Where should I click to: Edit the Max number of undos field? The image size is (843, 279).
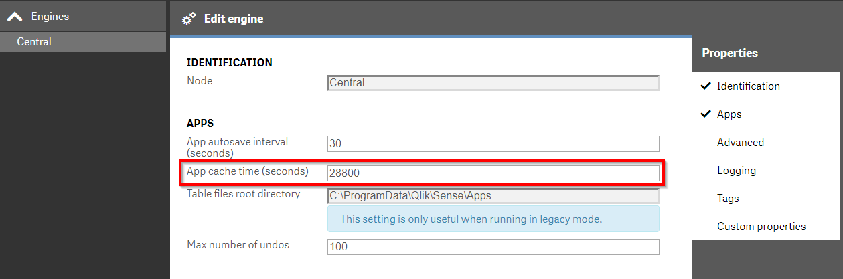(x=493, y=247)
